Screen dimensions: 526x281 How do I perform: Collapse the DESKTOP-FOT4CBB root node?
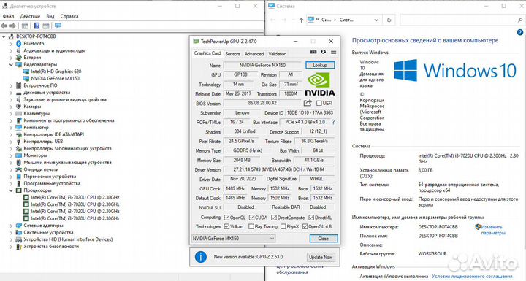click(x=4, y=36)
